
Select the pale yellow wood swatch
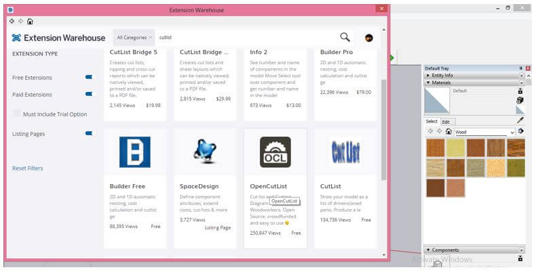click(x=456, y=147)
